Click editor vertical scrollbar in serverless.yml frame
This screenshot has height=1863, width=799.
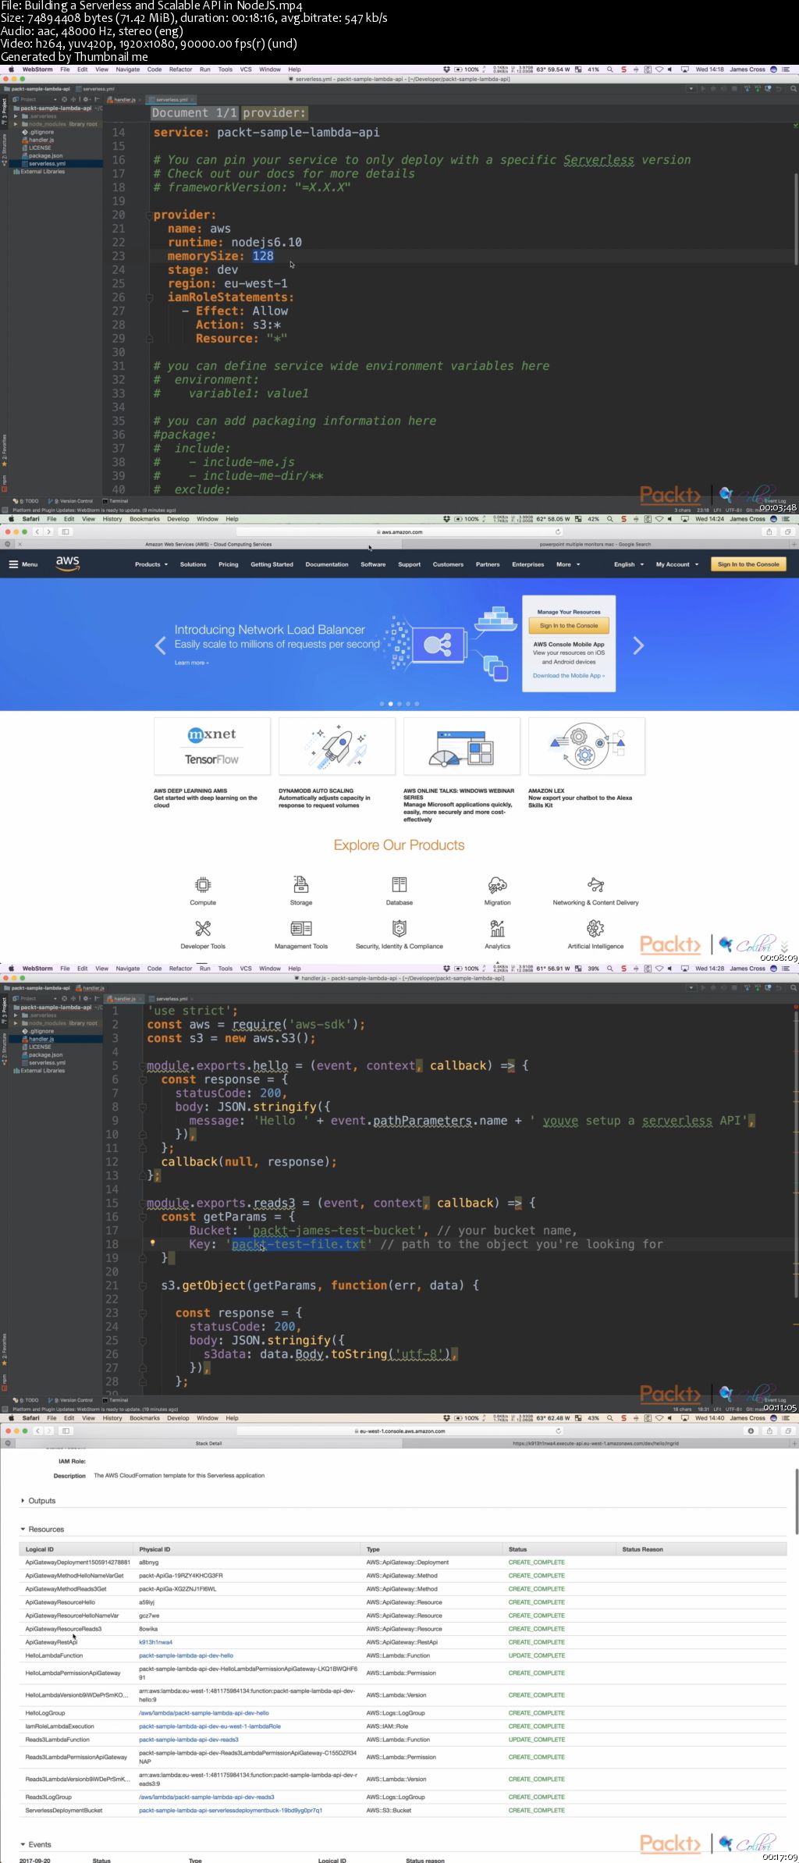[x=796, y=219]
